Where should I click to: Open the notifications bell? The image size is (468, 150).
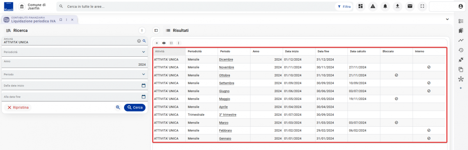point(385,6)
